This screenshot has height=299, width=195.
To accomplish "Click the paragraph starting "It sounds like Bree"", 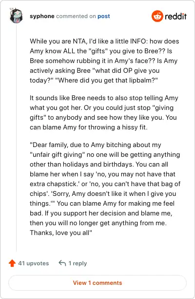I will coord(104,112).
